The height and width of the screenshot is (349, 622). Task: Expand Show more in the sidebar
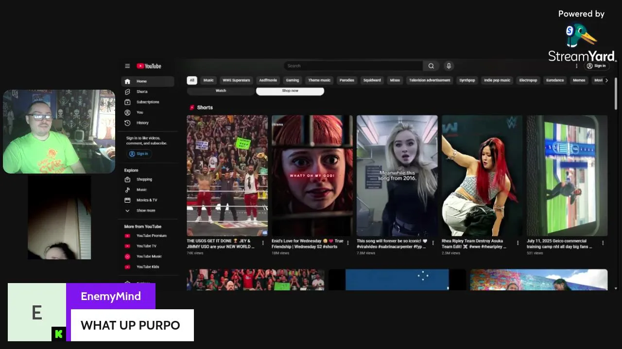pos(148,211)
